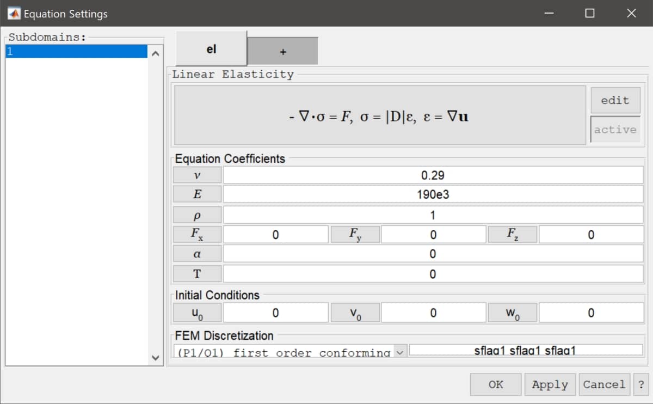
Task: Edit the density ρ value field
Action: (x=433, y=215)
